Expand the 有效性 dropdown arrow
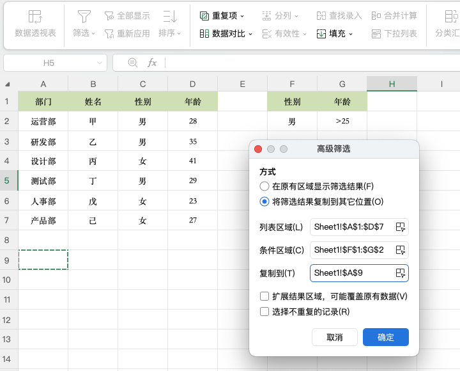The image size is (460, 371). tap(305, 34)
